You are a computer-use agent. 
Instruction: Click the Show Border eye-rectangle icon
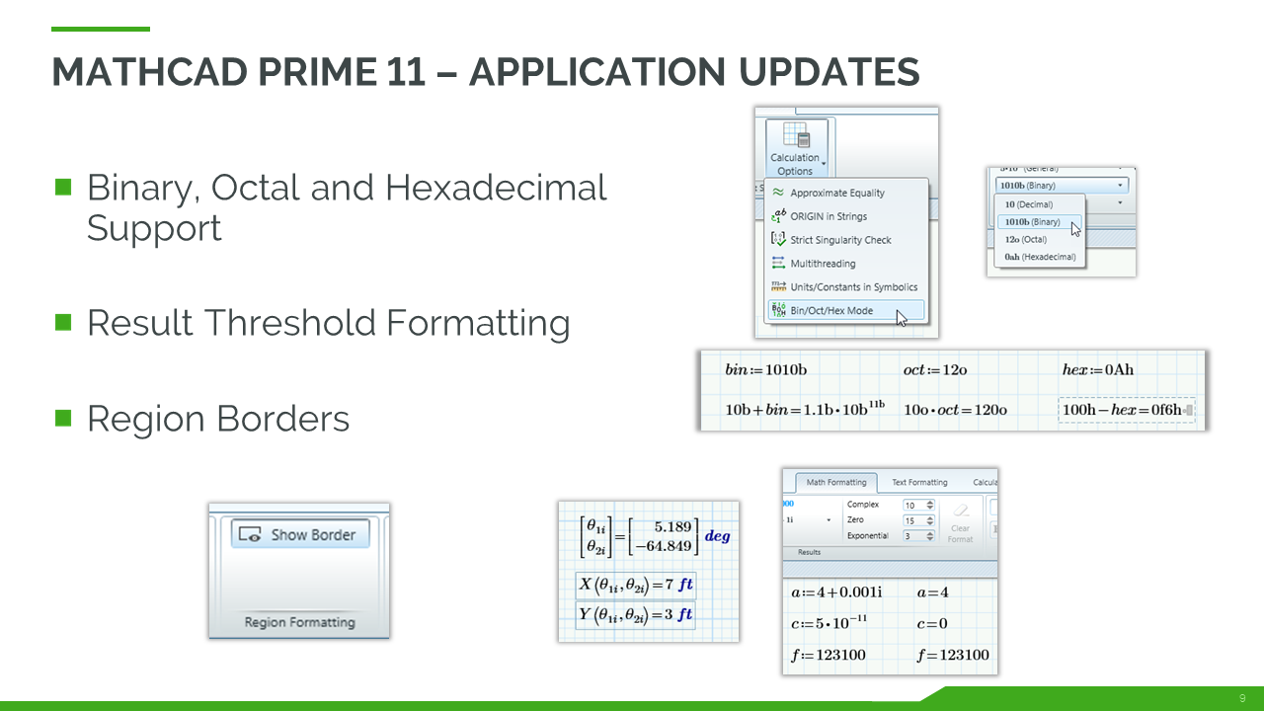(252, 534)
